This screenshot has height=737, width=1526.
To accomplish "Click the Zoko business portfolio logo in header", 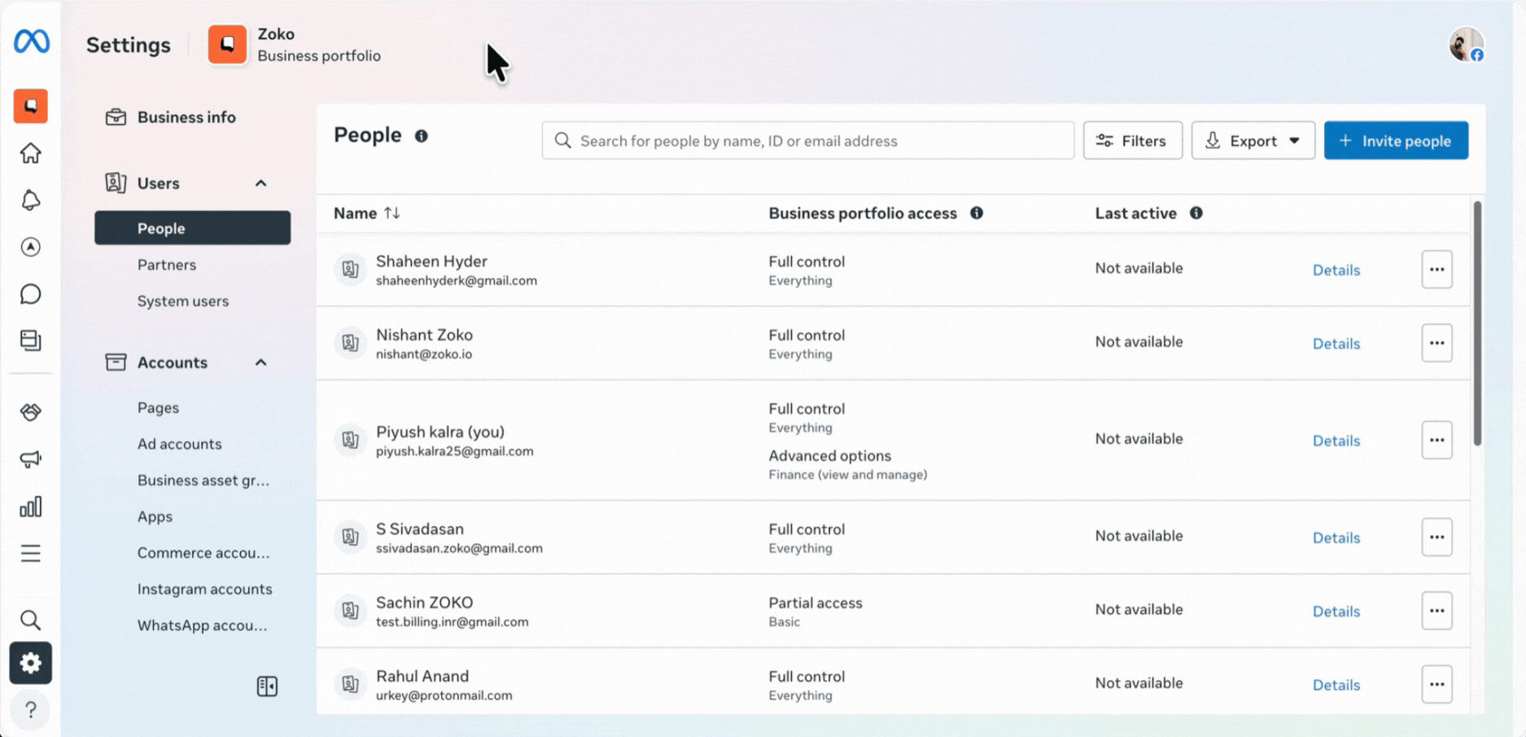I will point(227,44).
